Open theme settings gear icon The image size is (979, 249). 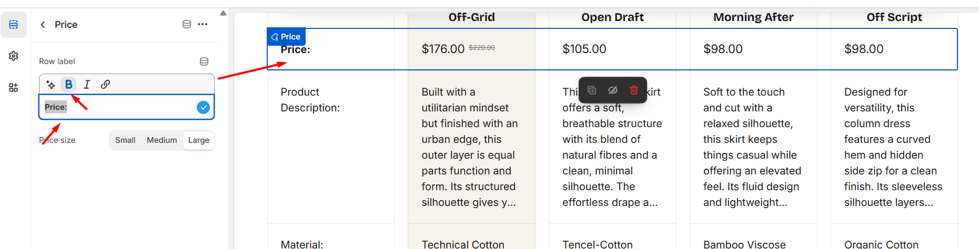(x=14, y=56)
